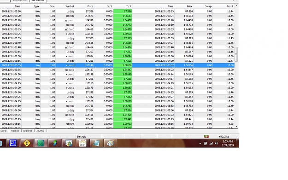The image size is (288, 180).
Task: Click the vertical scrollbar thumb
Action: click(236, 54)
